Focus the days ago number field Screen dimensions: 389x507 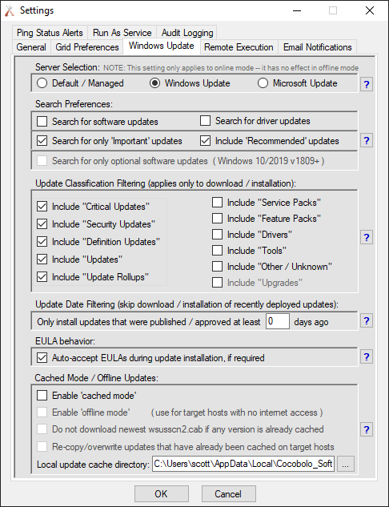coord(277,321)
